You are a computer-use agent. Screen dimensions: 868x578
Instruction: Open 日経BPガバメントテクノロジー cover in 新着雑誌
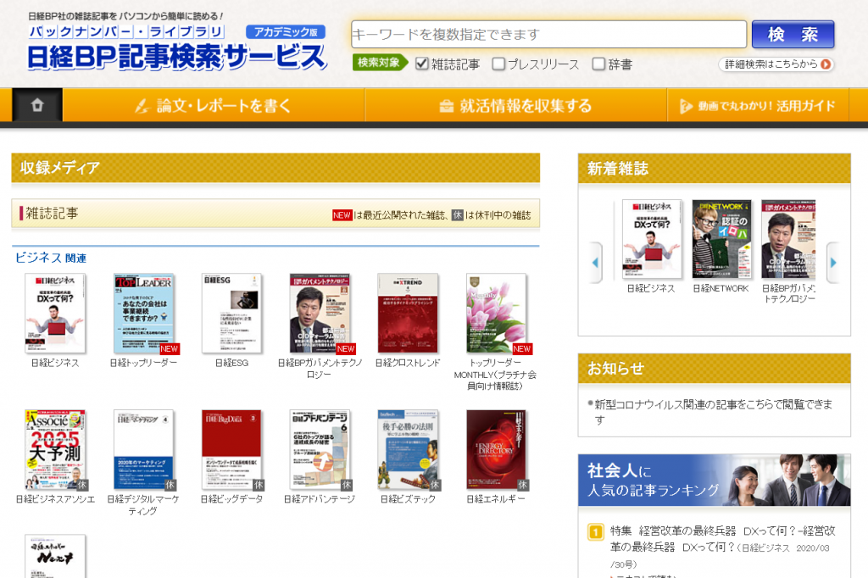point(788,239)
